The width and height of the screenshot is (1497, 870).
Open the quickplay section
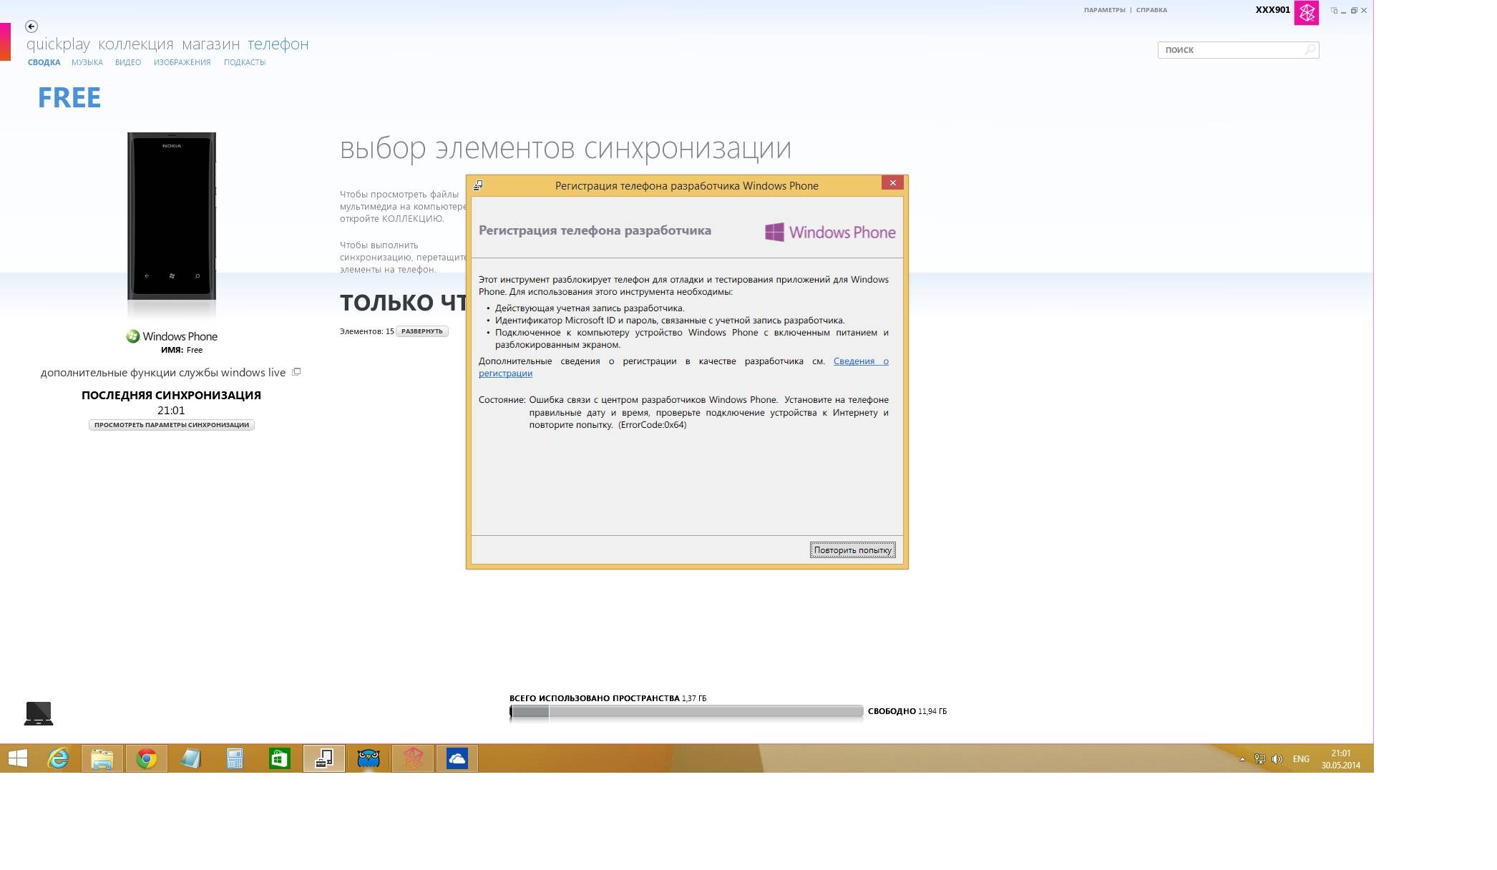[x=58, y=44]
